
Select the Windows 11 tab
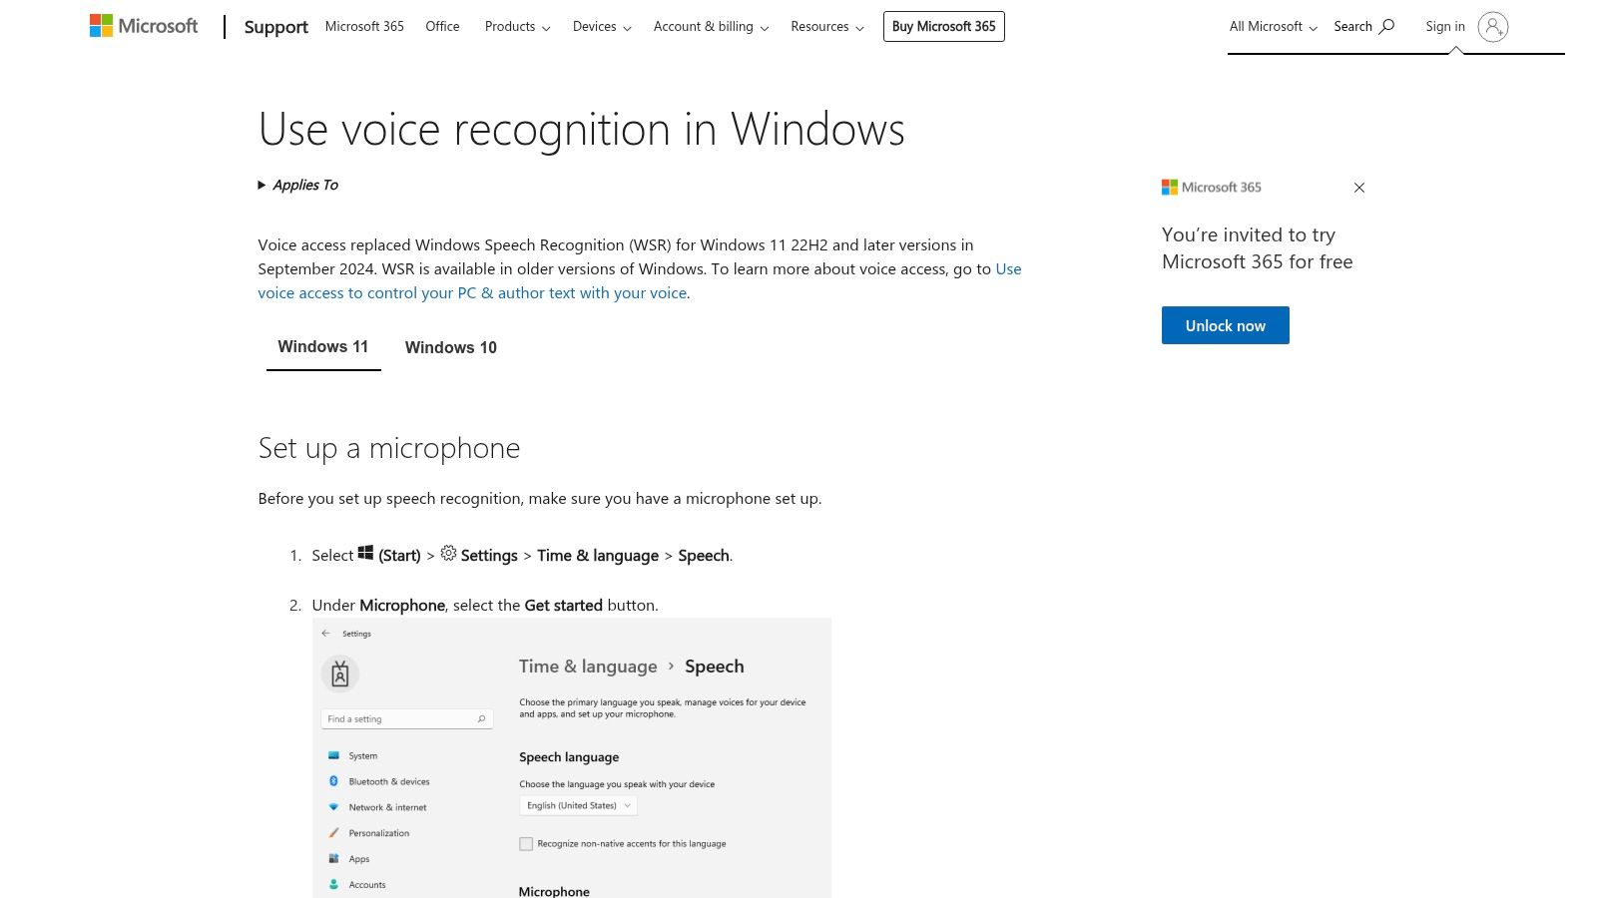click(322, 347)
